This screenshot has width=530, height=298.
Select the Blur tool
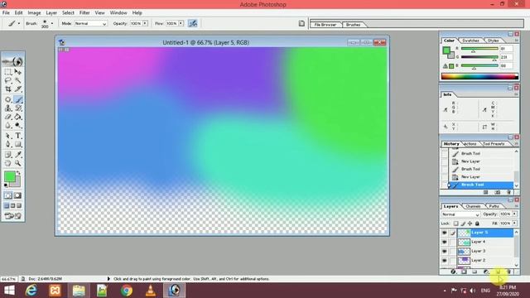(7, 126)
